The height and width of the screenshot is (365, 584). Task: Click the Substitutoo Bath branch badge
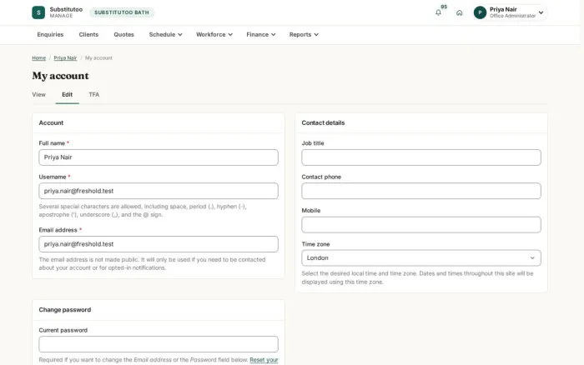(x=122, y=12)
